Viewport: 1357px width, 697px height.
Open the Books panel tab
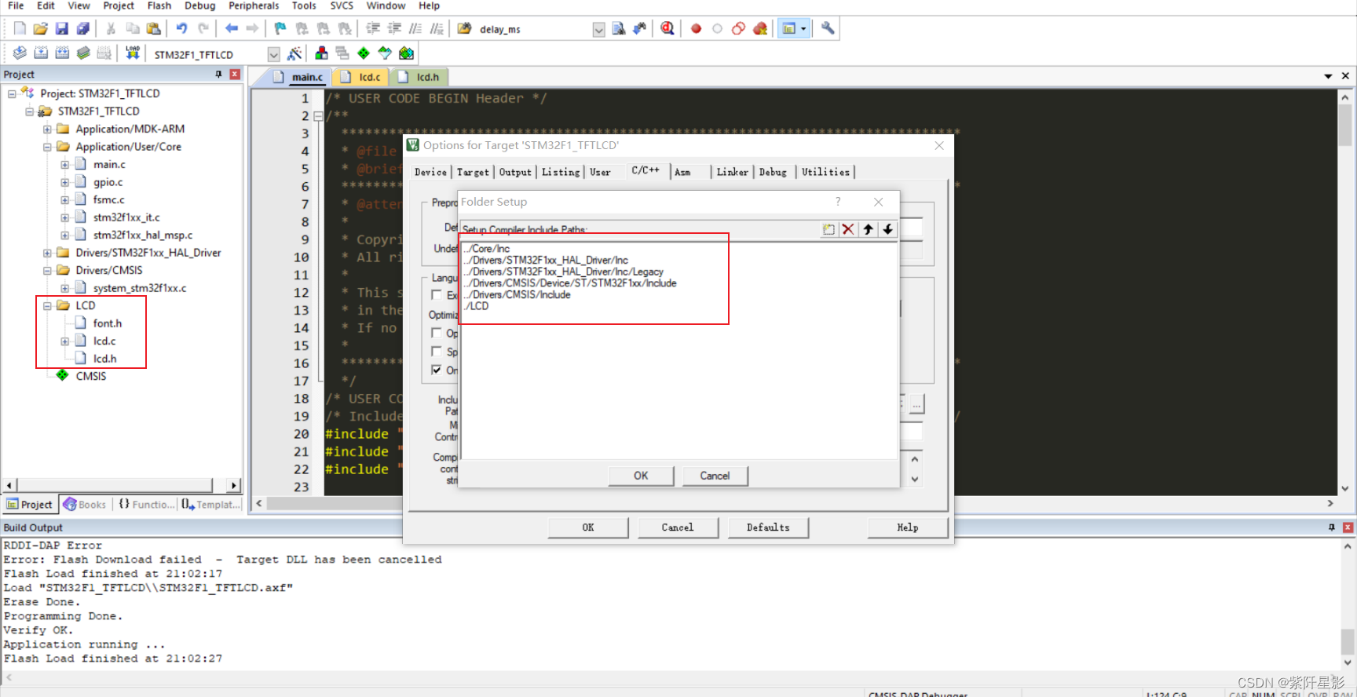click(x=85, y=505)
